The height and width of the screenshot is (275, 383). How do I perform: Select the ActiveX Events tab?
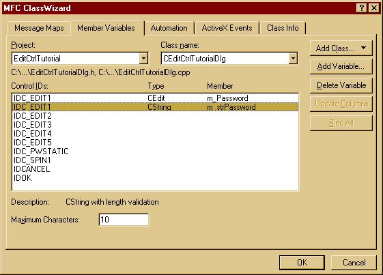tap(227, 28)
